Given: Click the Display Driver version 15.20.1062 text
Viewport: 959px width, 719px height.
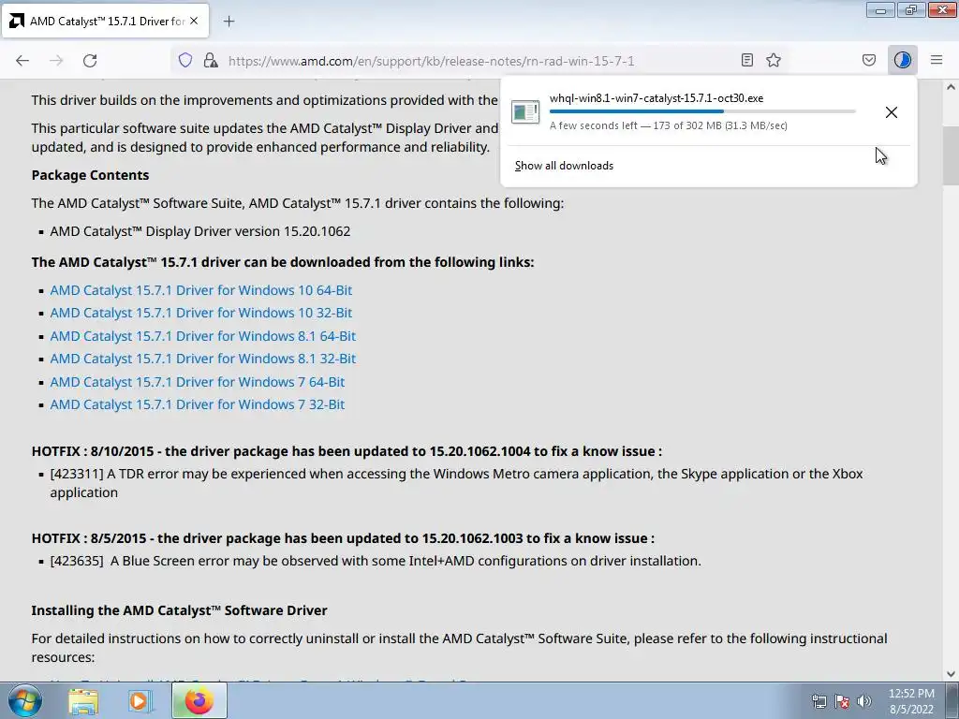Looking at the screenshot, I should (x=200, y=232).
